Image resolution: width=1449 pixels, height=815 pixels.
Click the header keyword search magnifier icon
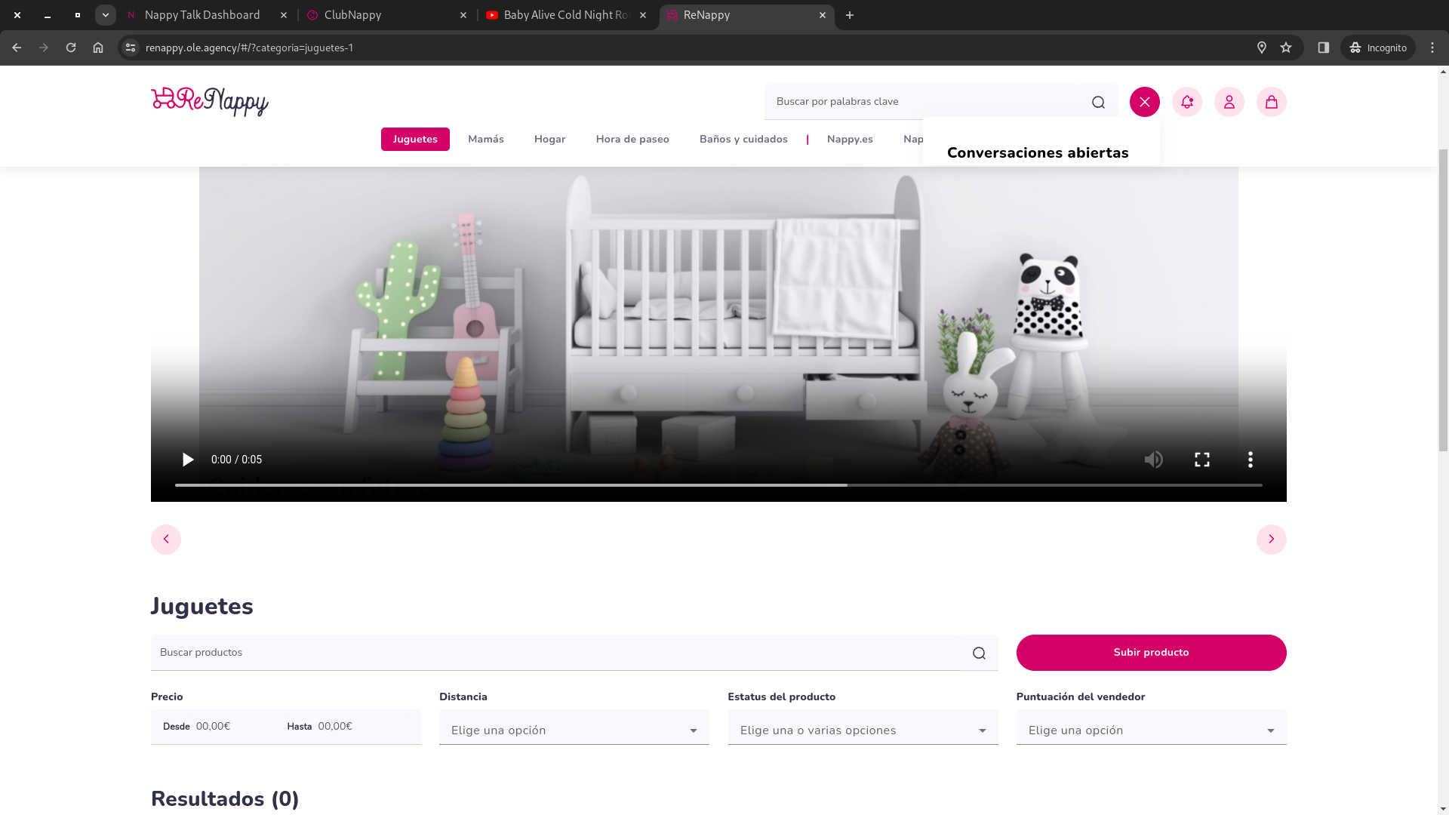pyautogui.click(x=1098, y=102)
